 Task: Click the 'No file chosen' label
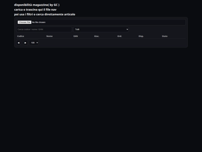[x=39, y=22]
